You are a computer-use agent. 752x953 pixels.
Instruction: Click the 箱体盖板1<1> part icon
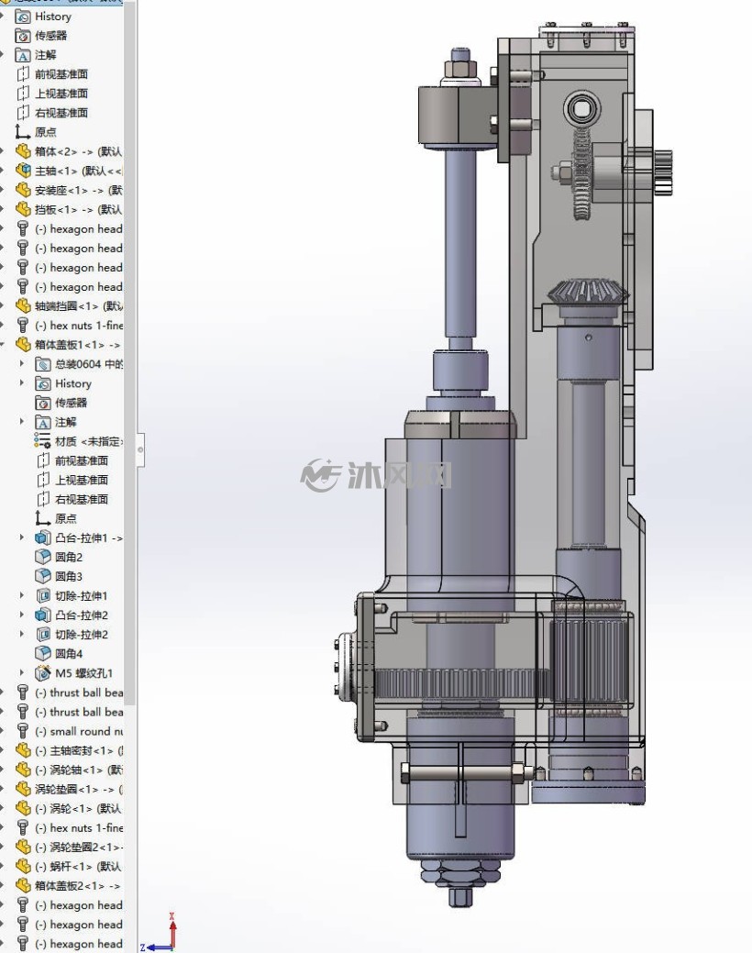click(x=23, y=345)
